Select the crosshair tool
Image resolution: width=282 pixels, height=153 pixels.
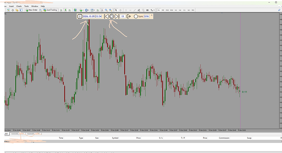(x=120, y=10)
